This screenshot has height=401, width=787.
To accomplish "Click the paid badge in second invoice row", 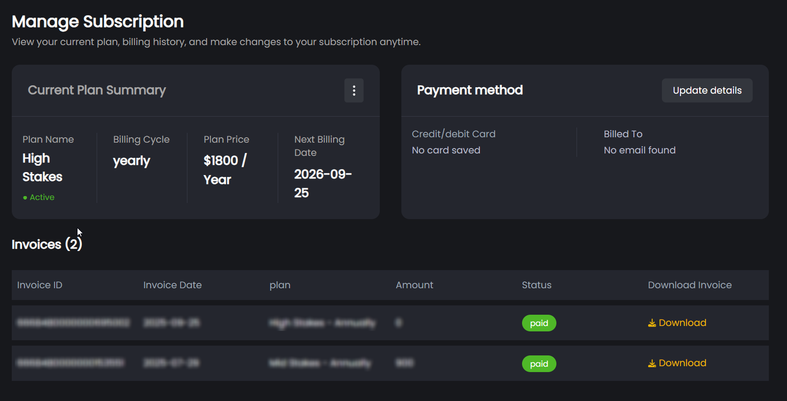I will [539, 364].
